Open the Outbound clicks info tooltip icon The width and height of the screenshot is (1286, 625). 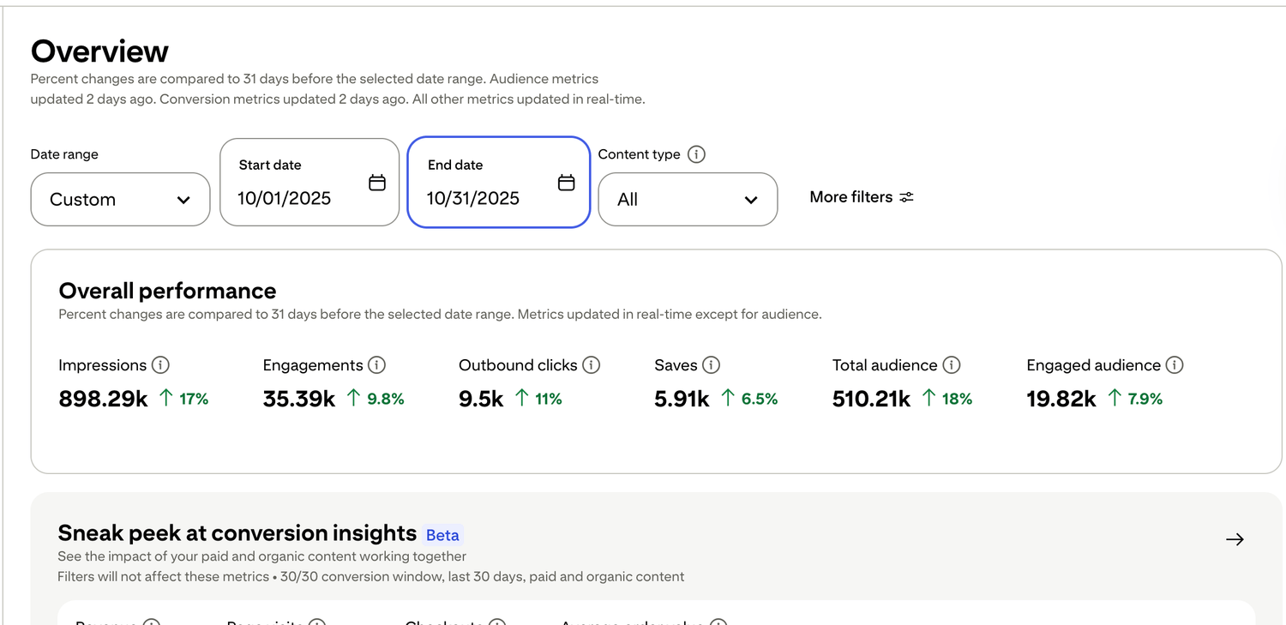(x=591, y=365)
